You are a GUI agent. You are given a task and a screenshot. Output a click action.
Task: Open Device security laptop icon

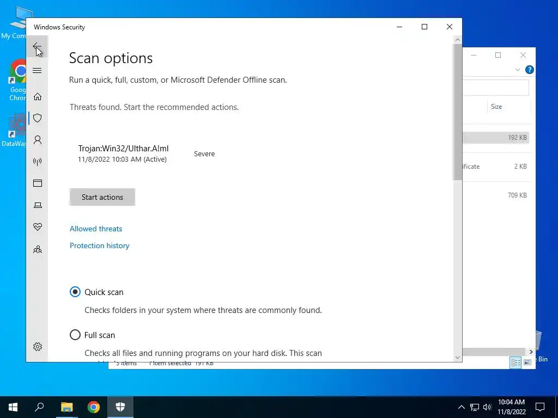(38, 205)
